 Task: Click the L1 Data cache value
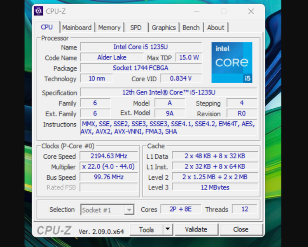[x=215, y=156]
